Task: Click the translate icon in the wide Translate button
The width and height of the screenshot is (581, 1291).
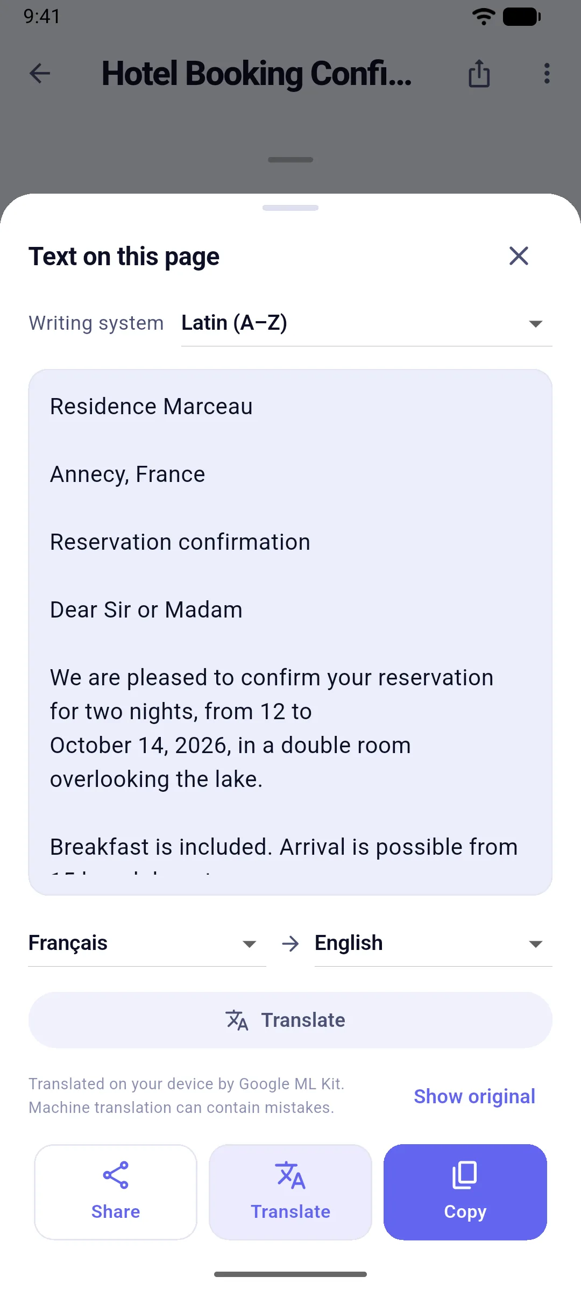Action: 237,1020
